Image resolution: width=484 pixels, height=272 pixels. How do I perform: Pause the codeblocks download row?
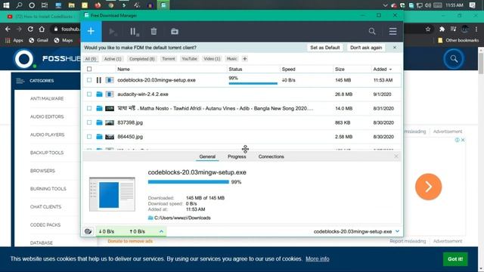[x=99, y=80]
